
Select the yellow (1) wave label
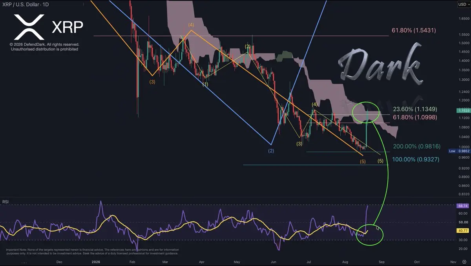tap(205, 85)
